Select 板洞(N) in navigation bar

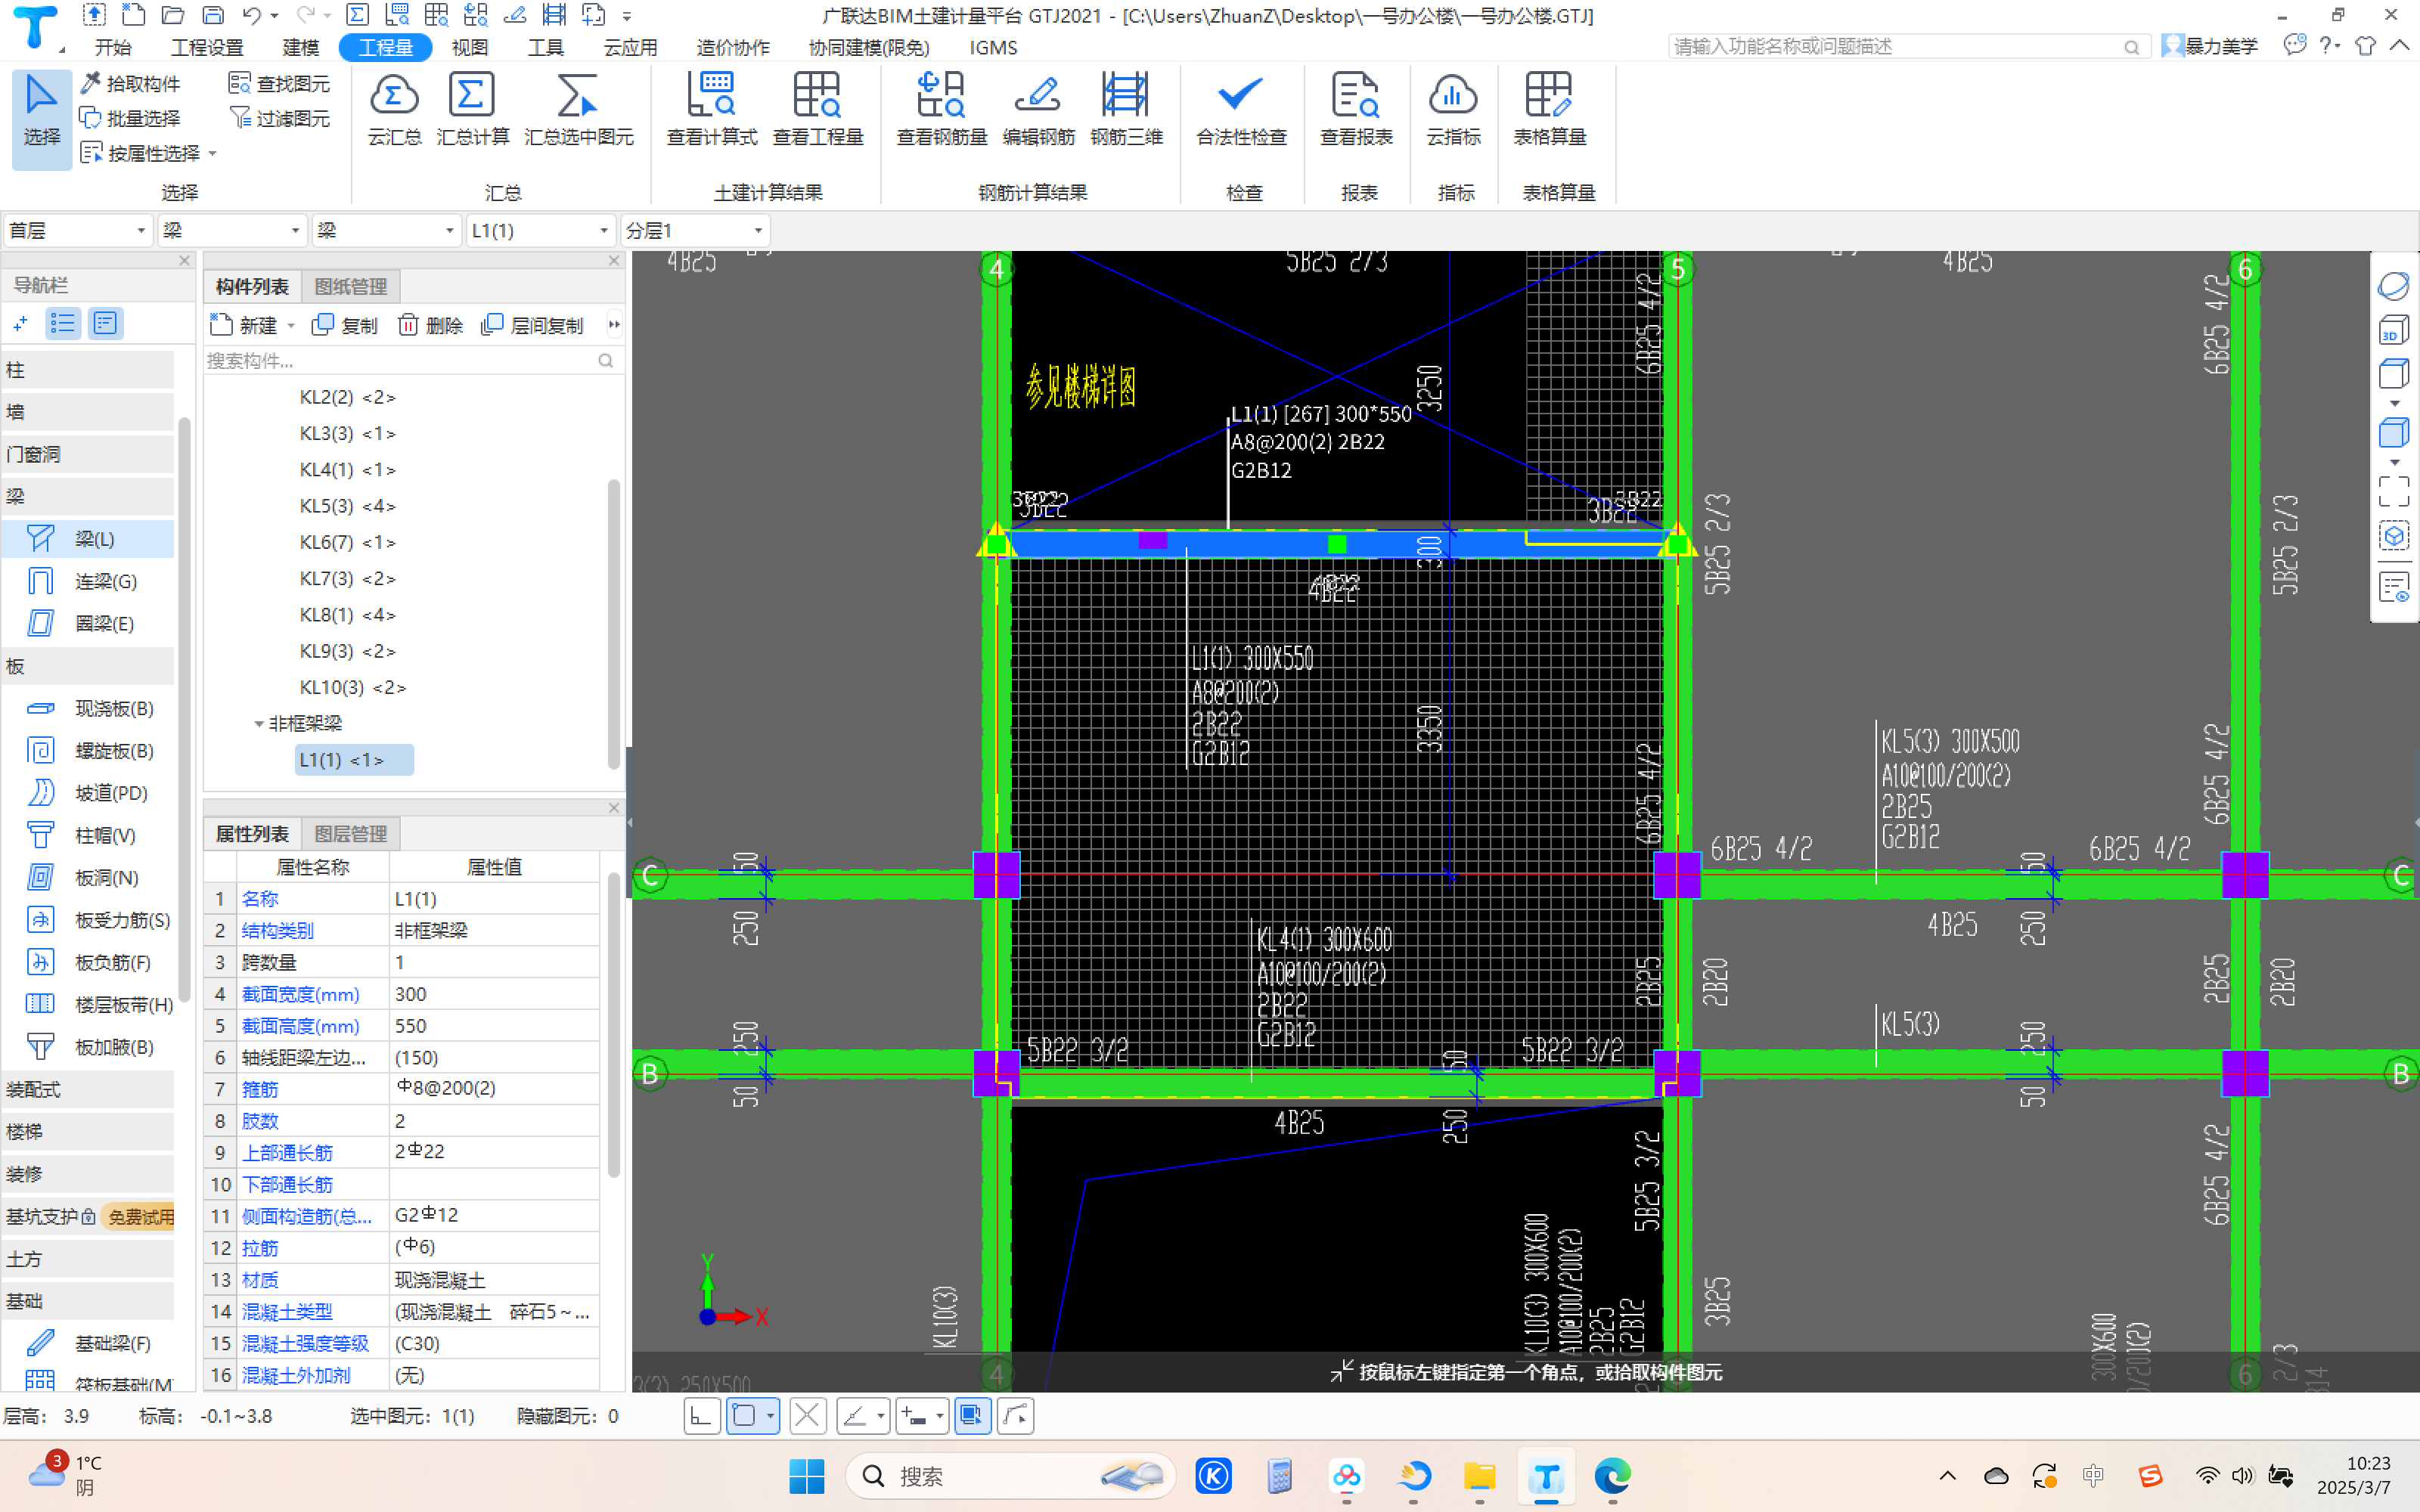(88, 877)
